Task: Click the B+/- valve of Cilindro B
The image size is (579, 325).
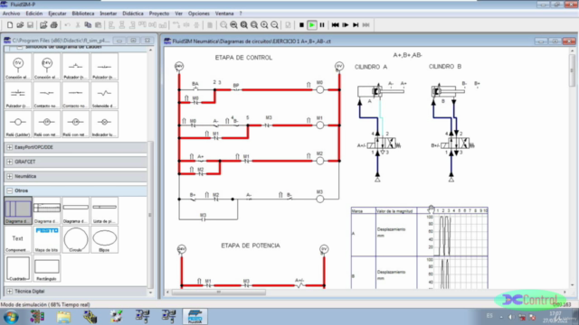Action: click(457, 144)
